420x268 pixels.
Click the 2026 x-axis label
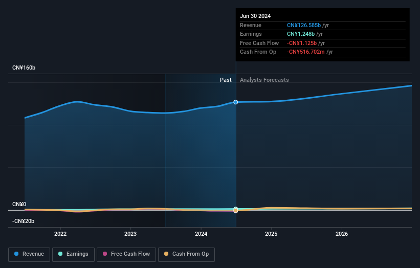[342, 234]
